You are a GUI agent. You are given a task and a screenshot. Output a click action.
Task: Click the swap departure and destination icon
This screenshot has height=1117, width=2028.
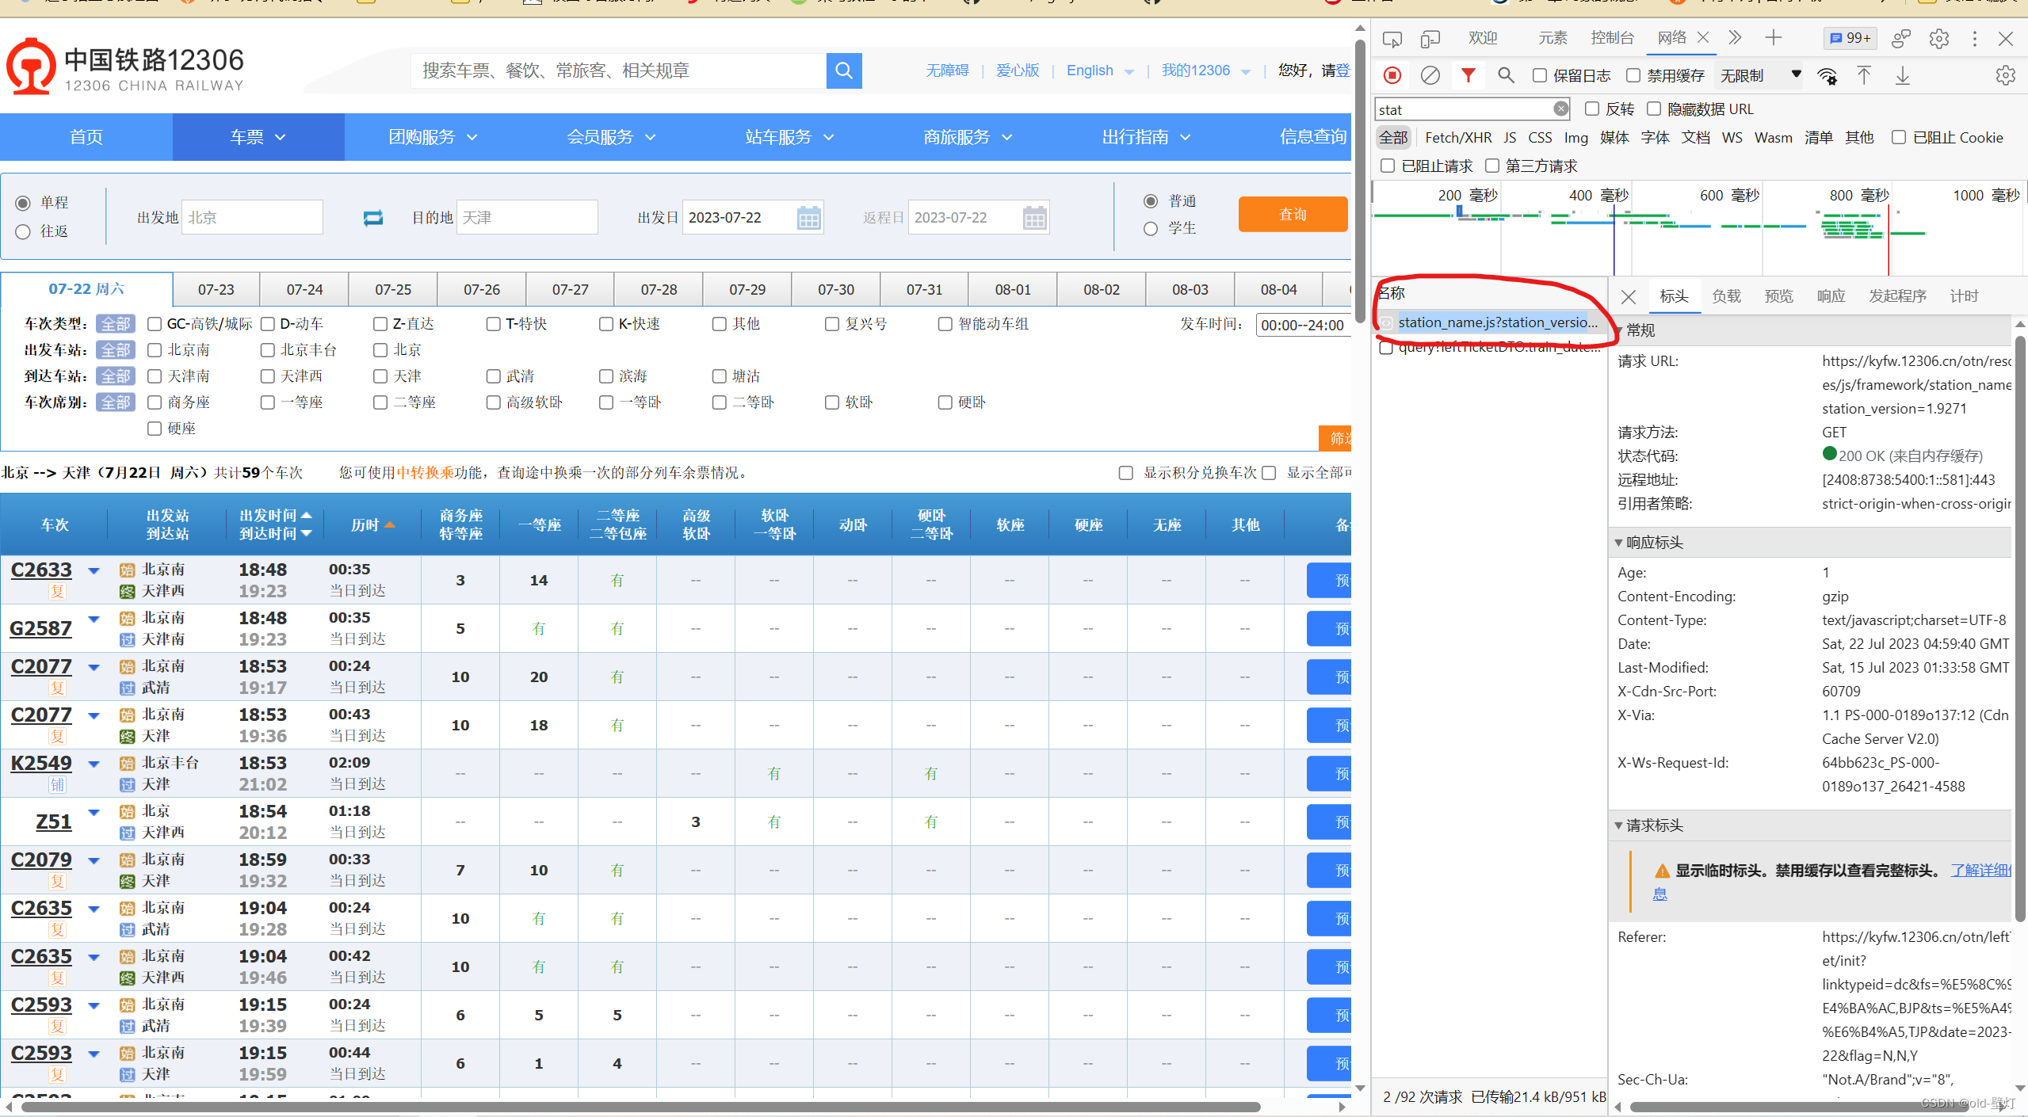tap(372, 218)
